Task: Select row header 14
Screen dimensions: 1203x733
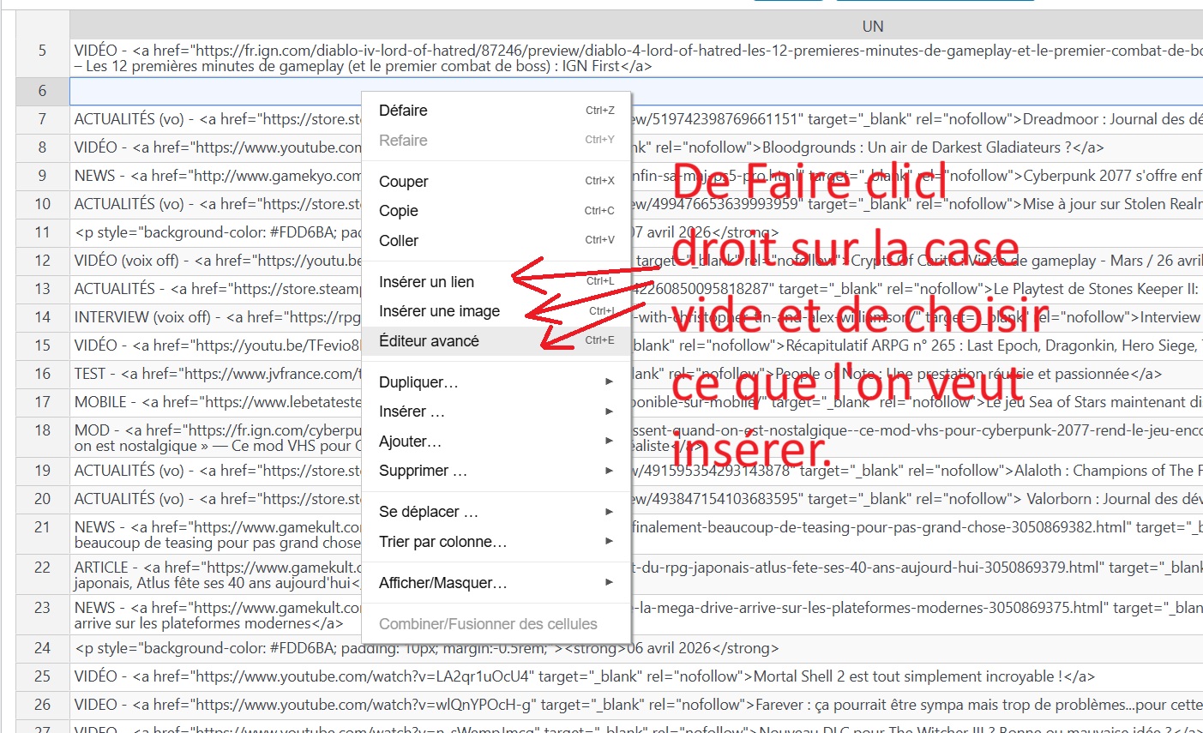Action: pyautogui.click(x=43, y=317)
